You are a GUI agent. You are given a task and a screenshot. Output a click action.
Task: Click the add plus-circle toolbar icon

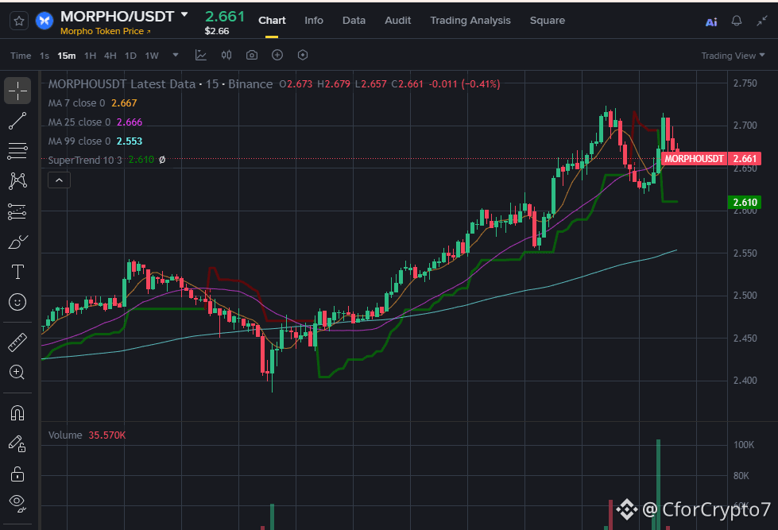277,55
